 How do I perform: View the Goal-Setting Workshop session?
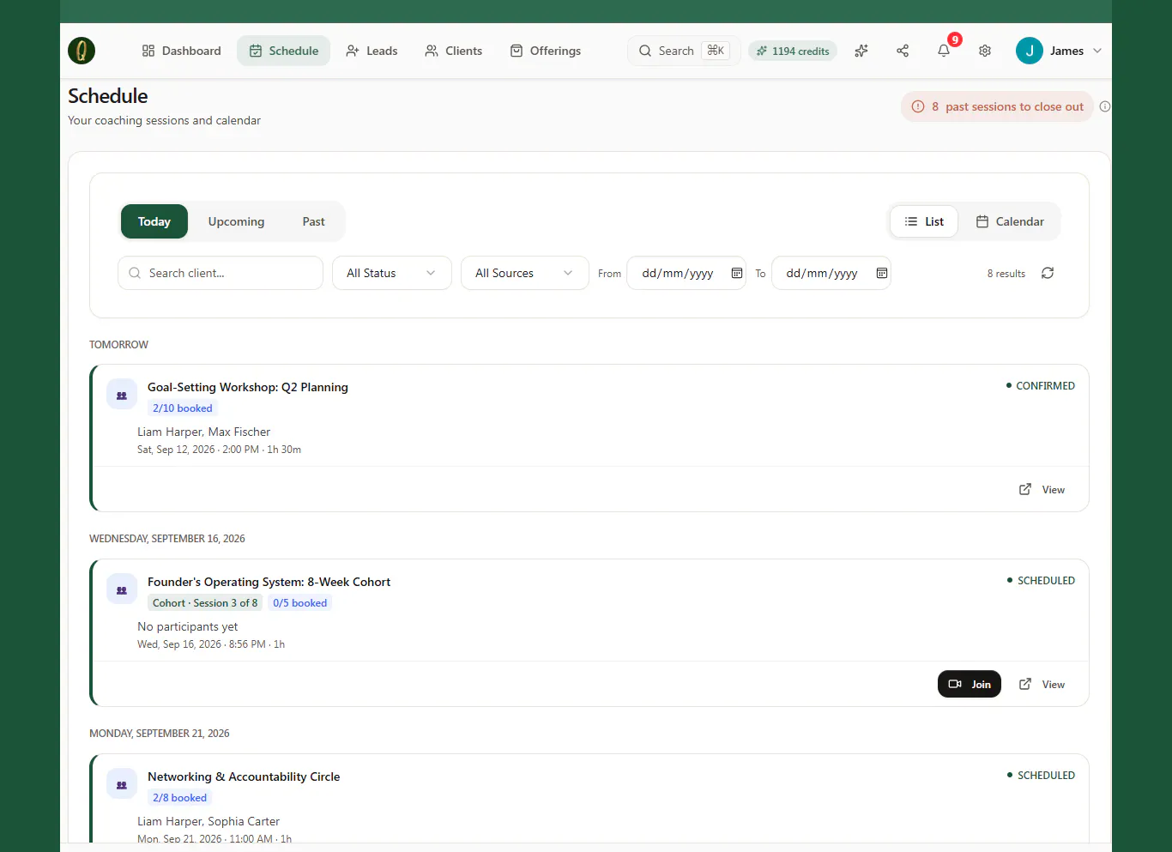coord(1042,489)
